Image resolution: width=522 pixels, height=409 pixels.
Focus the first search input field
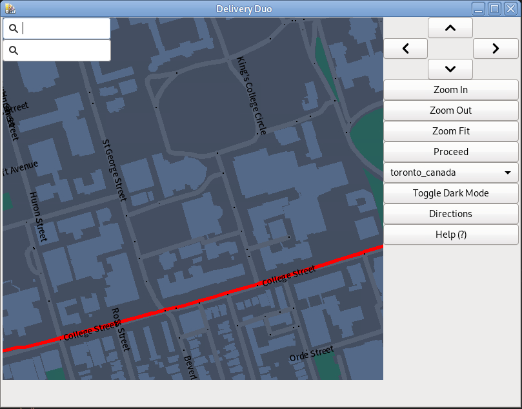(65, 28)
